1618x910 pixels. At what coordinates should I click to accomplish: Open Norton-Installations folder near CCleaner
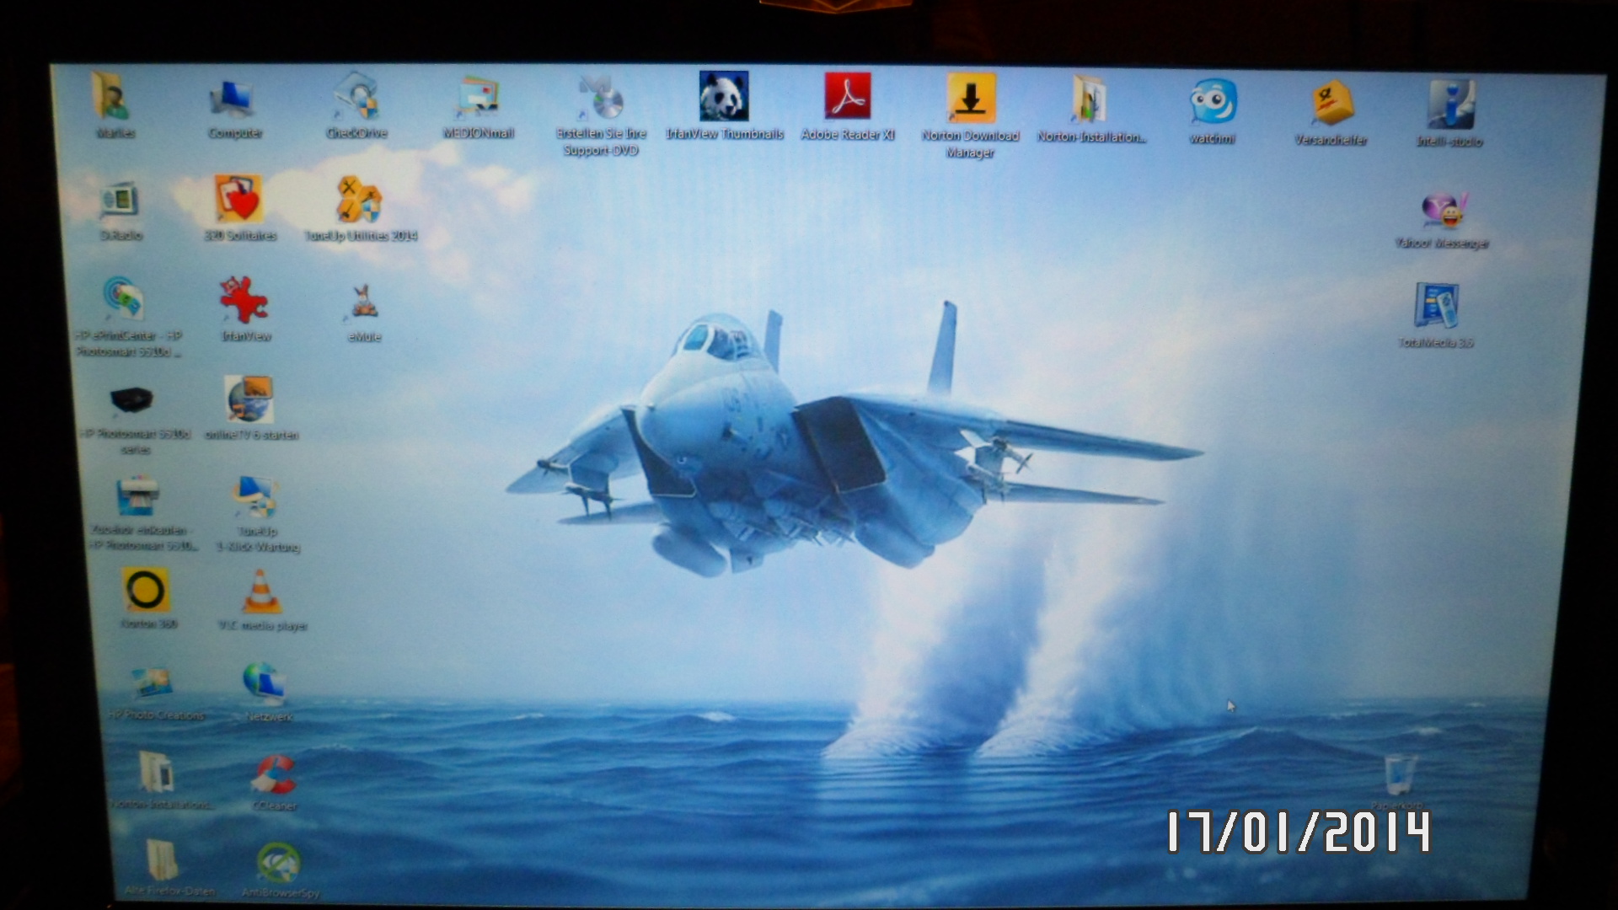click(160, 780)
